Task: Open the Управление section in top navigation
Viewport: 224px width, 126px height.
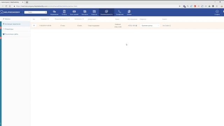Action: click(54, 13)
